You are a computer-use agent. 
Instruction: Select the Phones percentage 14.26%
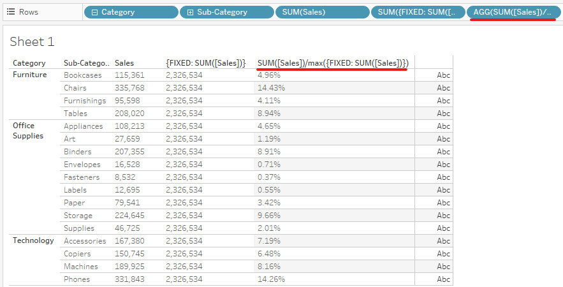271,279
